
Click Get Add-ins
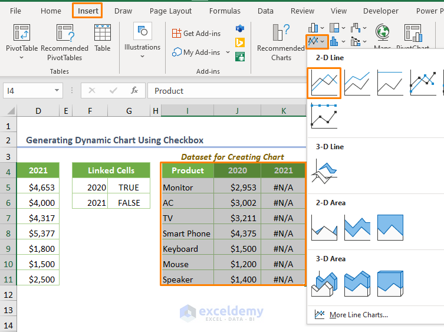(x=196, y=34)
